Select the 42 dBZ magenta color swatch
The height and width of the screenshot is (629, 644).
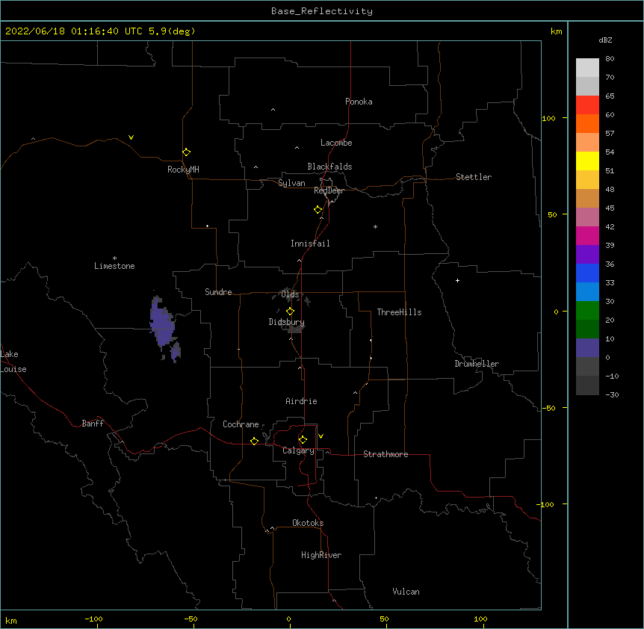(587, 235)
